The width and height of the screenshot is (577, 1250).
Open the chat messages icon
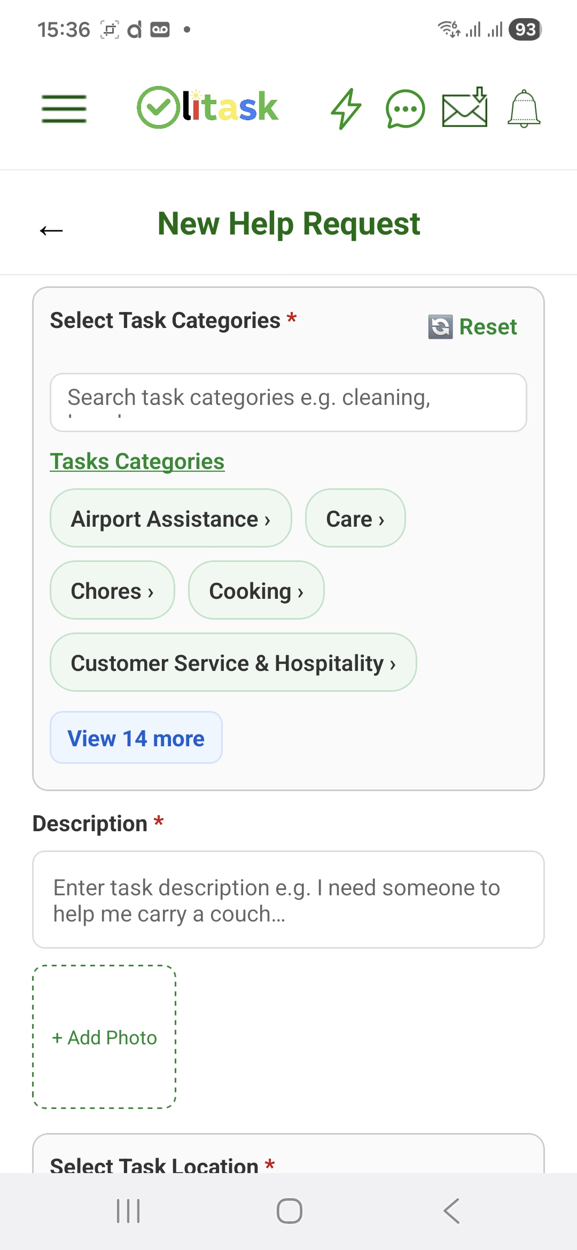point(405,108)
